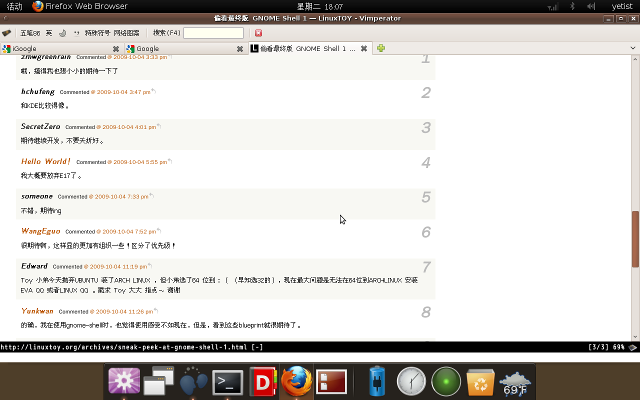Open the Hello World! commenter link
640x400 pixels.
point(46,161)
